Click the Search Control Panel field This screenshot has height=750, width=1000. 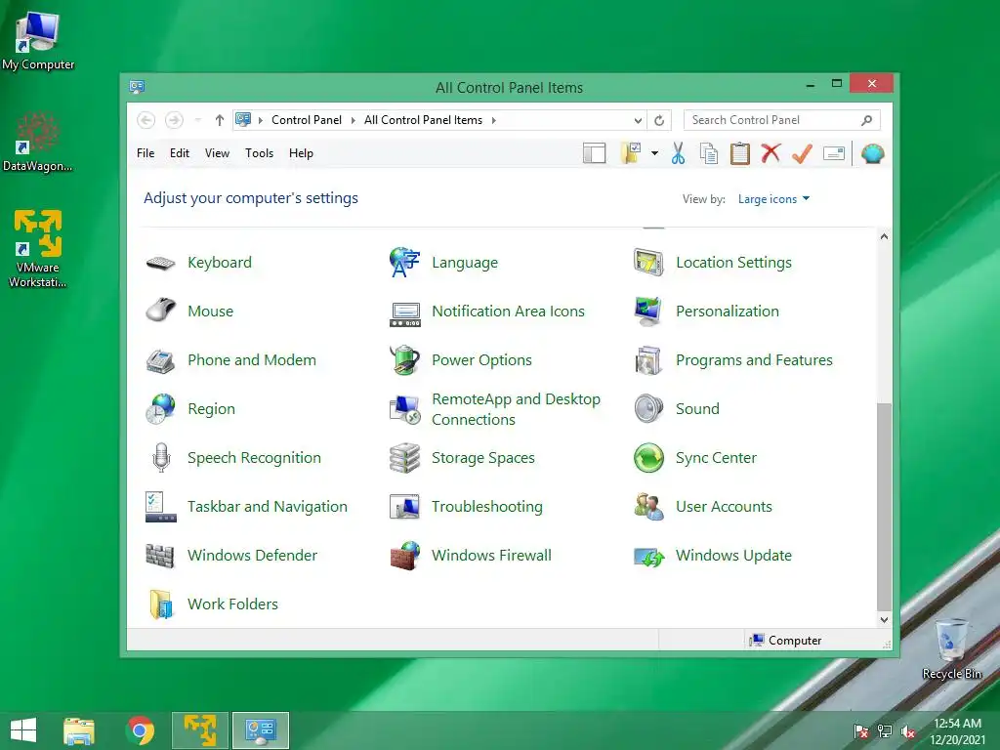(782, 120)
